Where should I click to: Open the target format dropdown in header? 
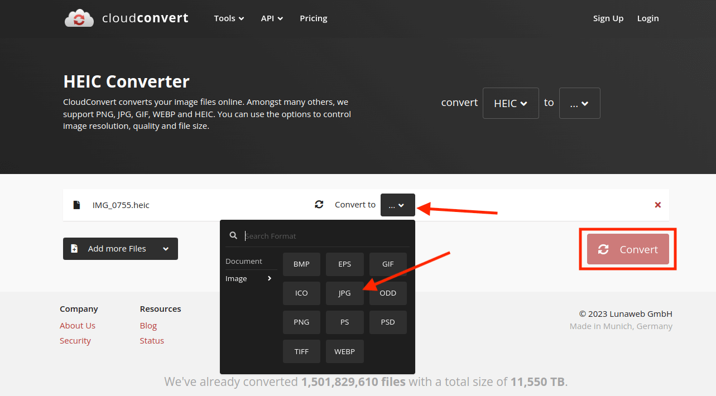click(x=580, y=103)
